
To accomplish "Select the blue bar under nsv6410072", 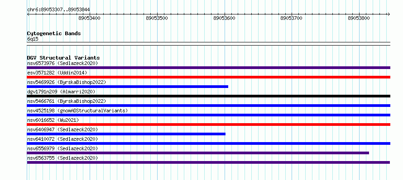I will 208,143.
